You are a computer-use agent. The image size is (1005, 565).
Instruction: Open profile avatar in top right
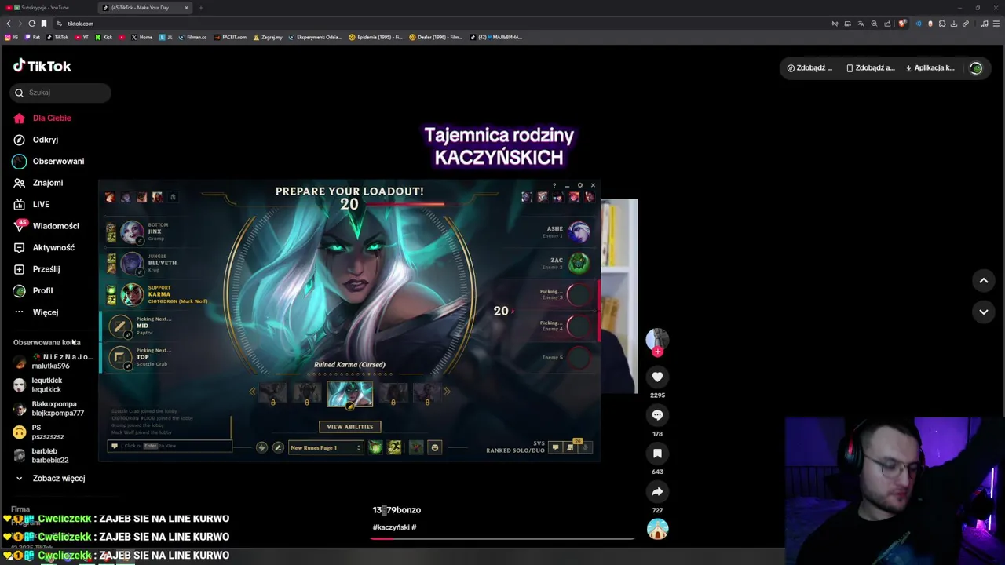976,68
